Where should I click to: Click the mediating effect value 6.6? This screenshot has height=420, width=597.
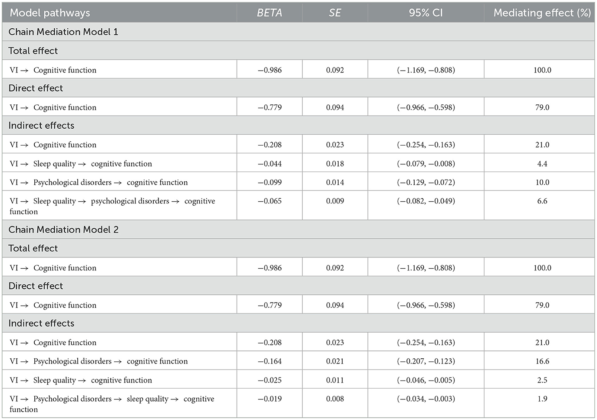coord(542,201)
